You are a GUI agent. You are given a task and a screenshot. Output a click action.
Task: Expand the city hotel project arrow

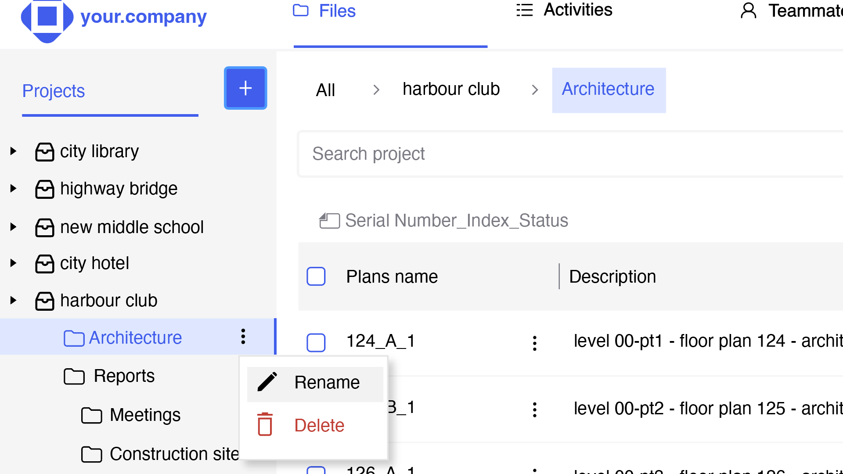click(14, 263)
